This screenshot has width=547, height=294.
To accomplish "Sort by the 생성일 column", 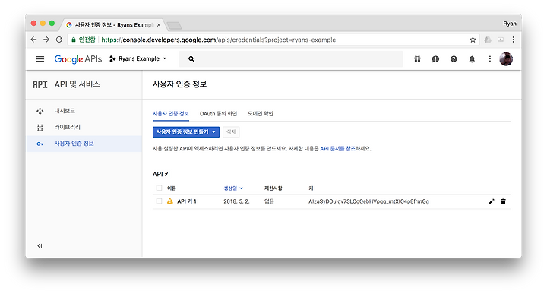I will [x=233, y=188].
